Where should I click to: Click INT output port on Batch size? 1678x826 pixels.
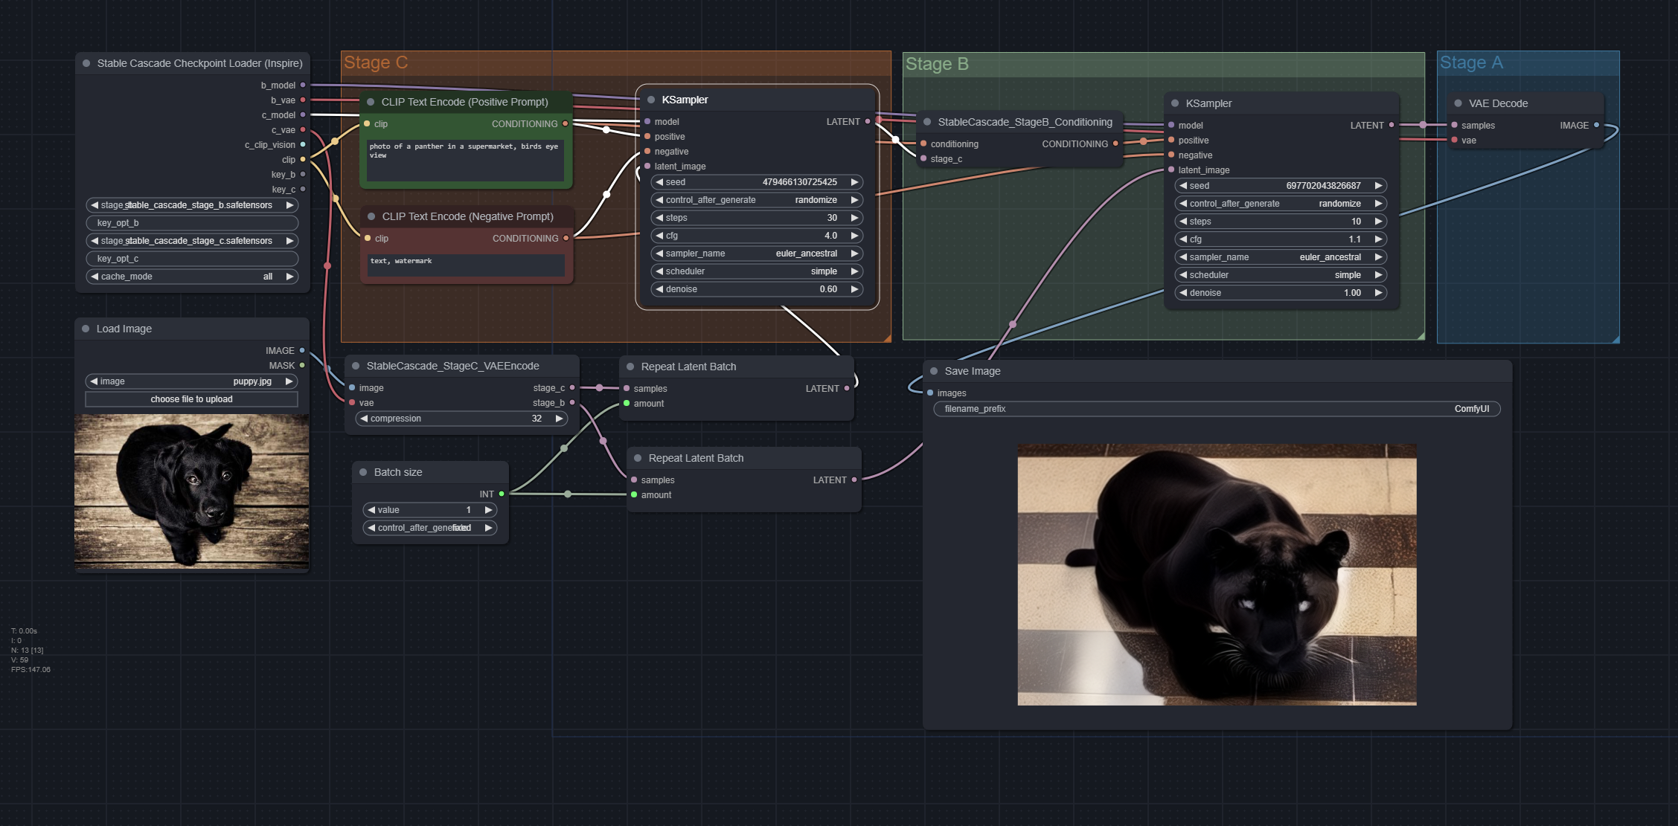tap(502, 494)
